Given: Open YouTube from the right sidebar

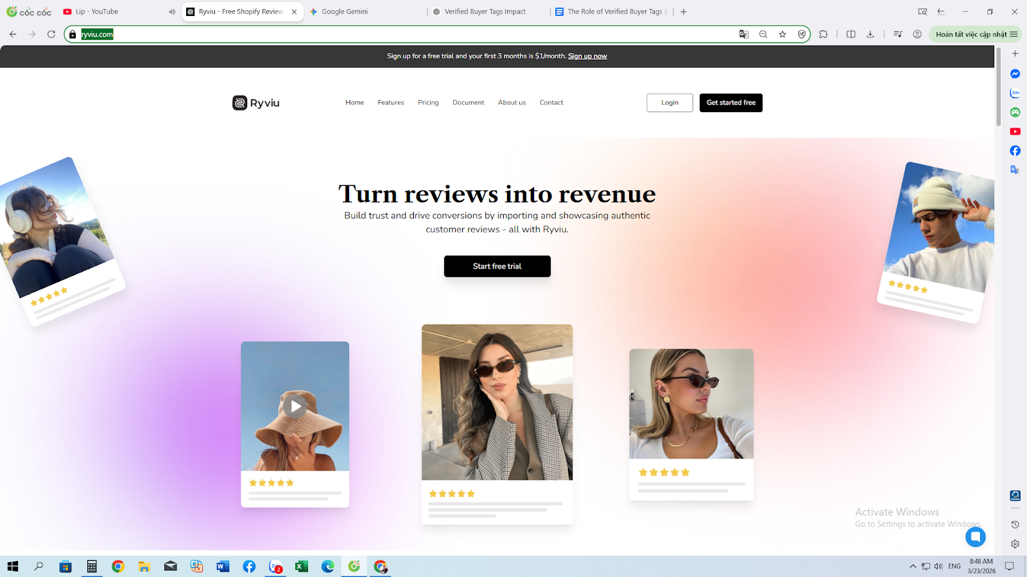Looking at the screenshot, I should 1015,131.
